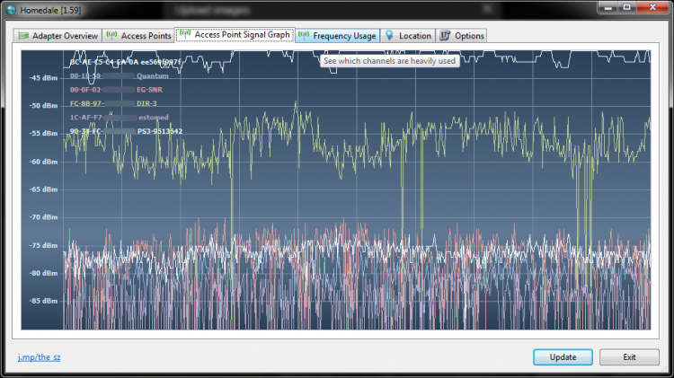The image size is (674, 378).
Task: Click the Frequency Usage tab's signal icon
Action: (x=305, y=36)
